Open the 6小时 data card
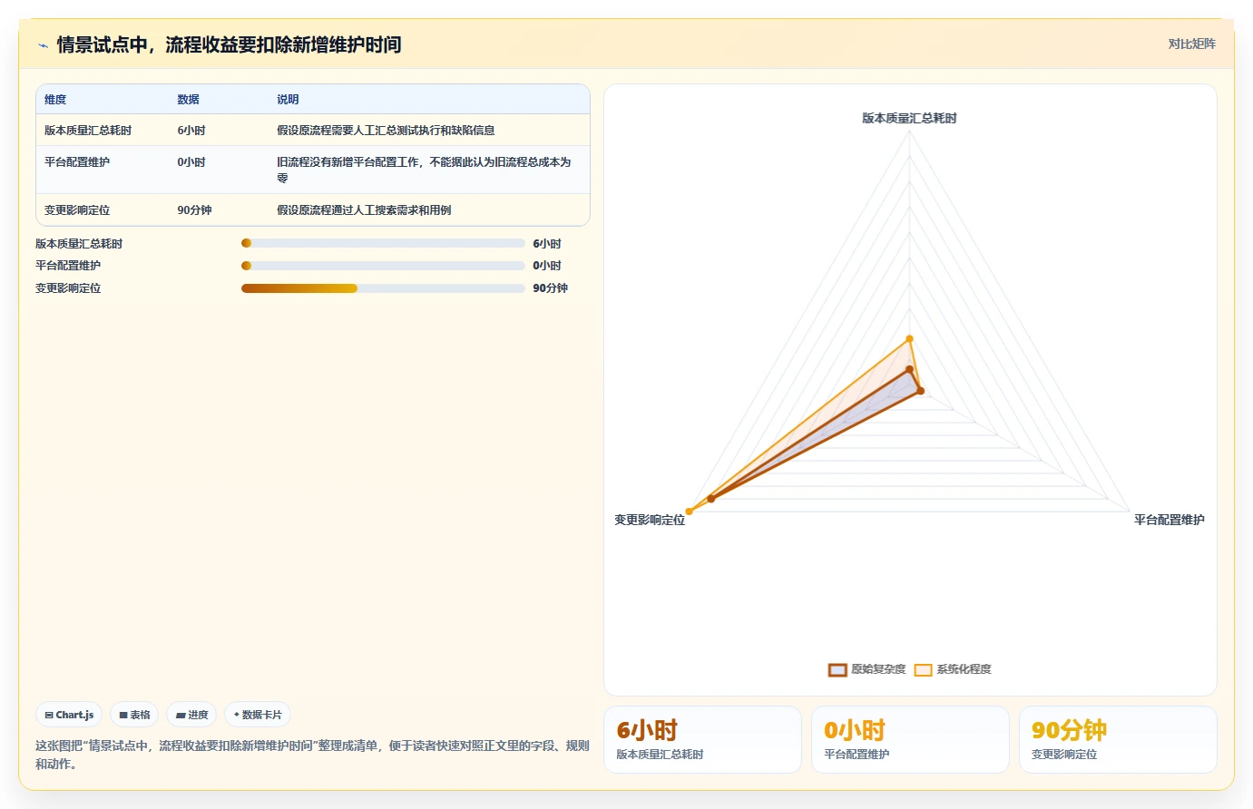 tap(702, 740)
